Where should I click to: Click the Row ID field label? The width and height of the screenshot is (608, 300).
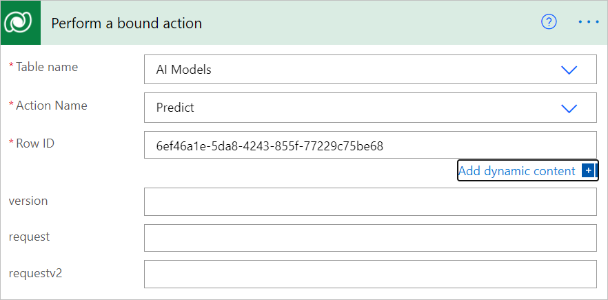pos(35,143)
